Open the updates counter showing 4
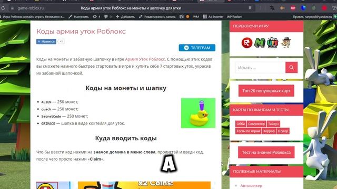The image size is (337, 189). click(96, 16)
